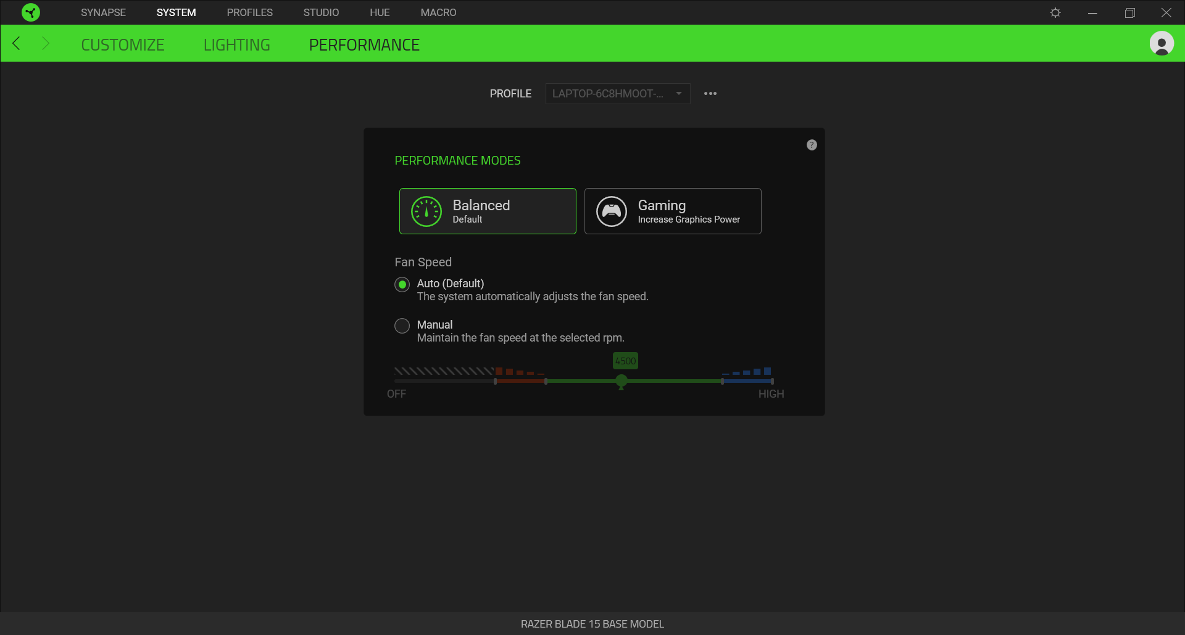Image resolution: width=1185 pixels, height=635 pixels.
Task: Open the SYSTEM tab
Action: [x=176, y=12]
